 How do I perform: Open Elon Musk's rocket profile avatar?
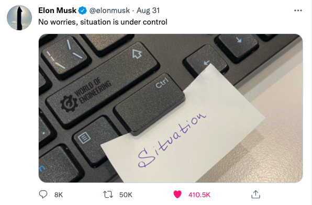click(19, 18)
